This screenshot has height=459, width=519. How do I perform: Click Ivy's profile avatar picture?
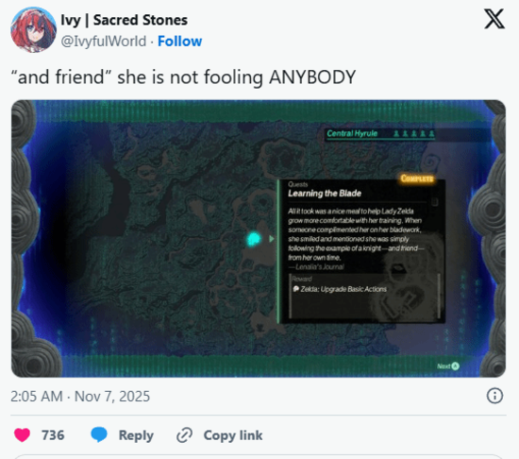pyautogui.click(x=33, y=30)
